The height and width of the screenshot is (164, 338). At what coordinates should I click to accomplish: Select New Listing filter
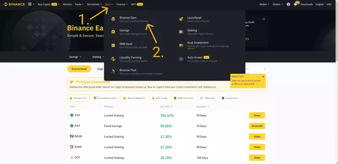pos(160,98)
